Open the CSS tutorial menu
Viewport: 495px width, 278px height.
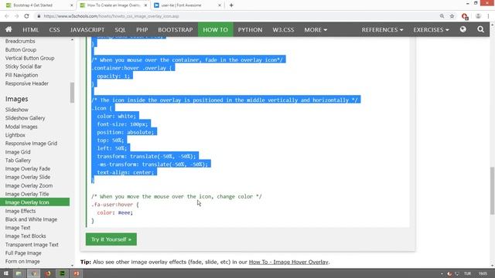click(54, 29)
